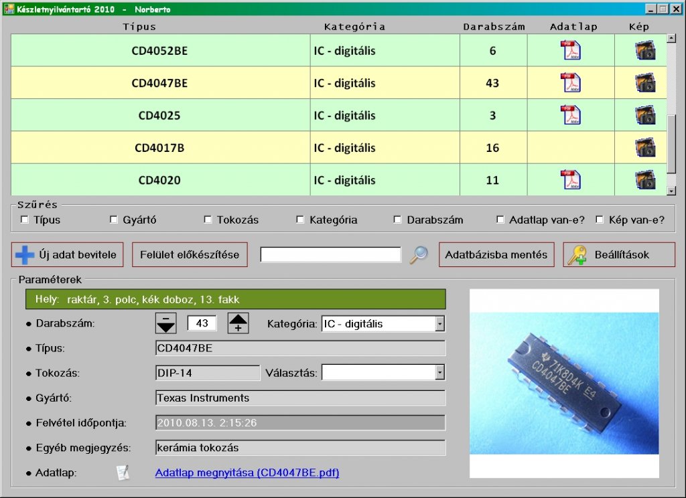Image resolution: width=686 pixels, height=498 pixels.
Task: Click the Típus column header
Action: (x=139, y=27)
